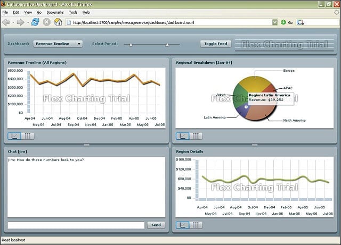341x245 pixels.
Task: Select column chart view for Region Details
Action: (x=196, y=225)
